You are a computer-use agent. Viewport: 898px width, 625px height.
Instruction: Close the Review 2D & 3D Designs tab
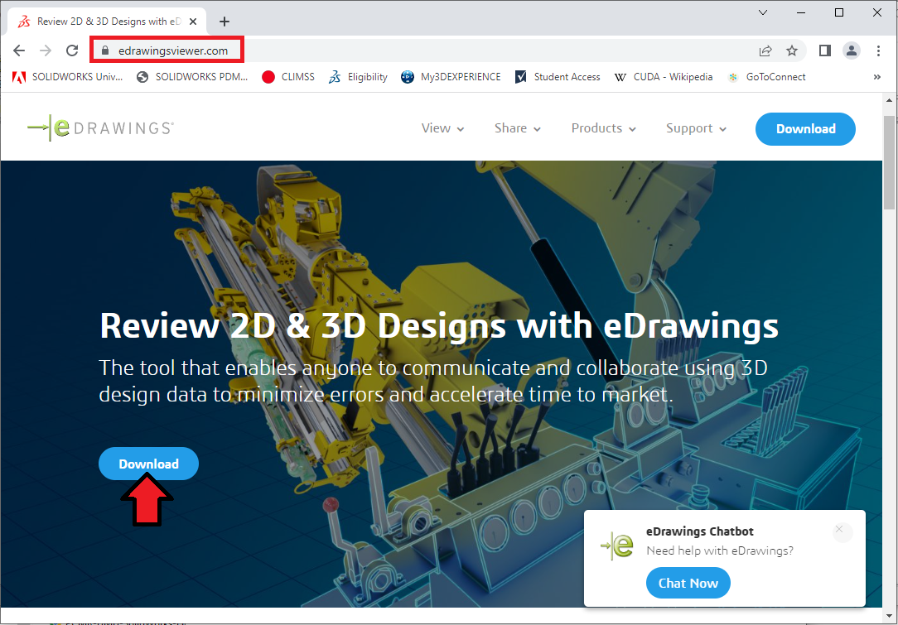point(193,22)
